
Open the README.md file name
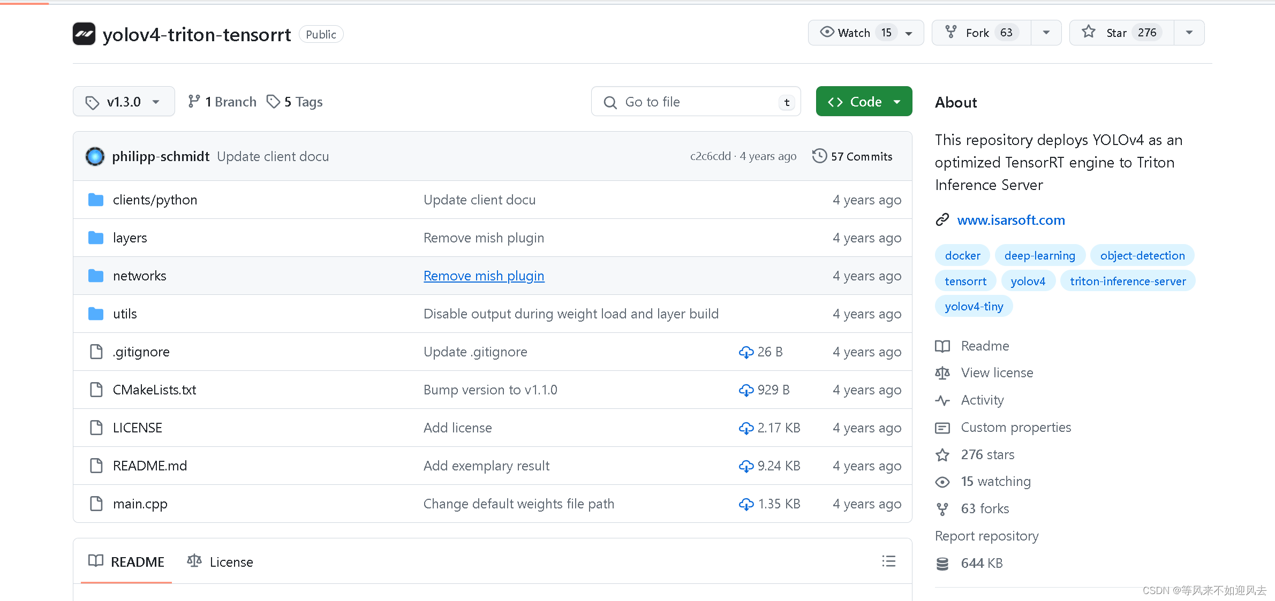point(150,466)
